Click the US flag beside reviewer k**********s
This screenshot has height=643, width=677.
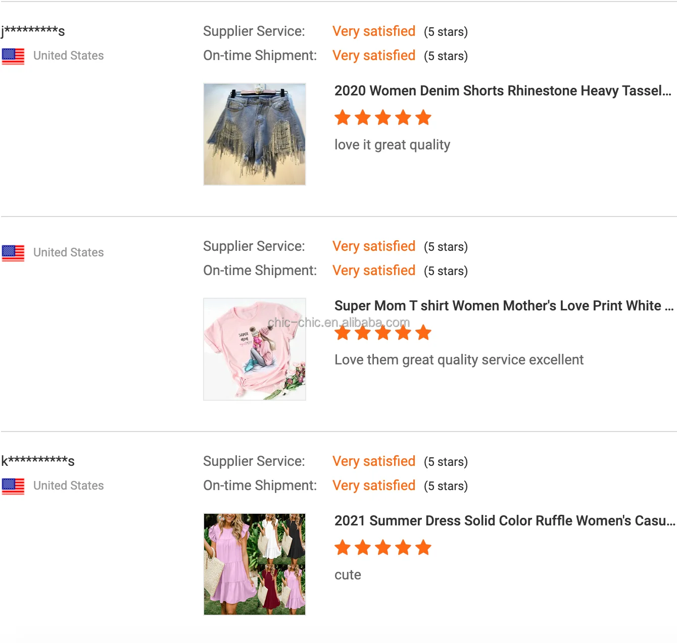click(x=13, y=486)
